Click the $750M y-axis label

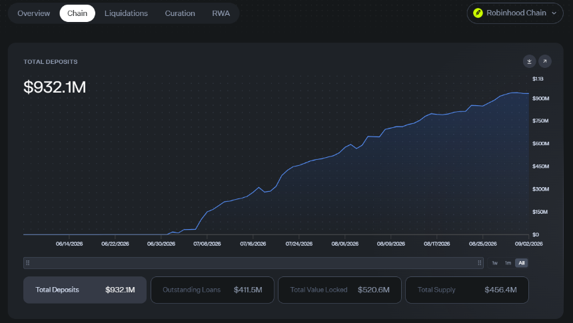540,121
